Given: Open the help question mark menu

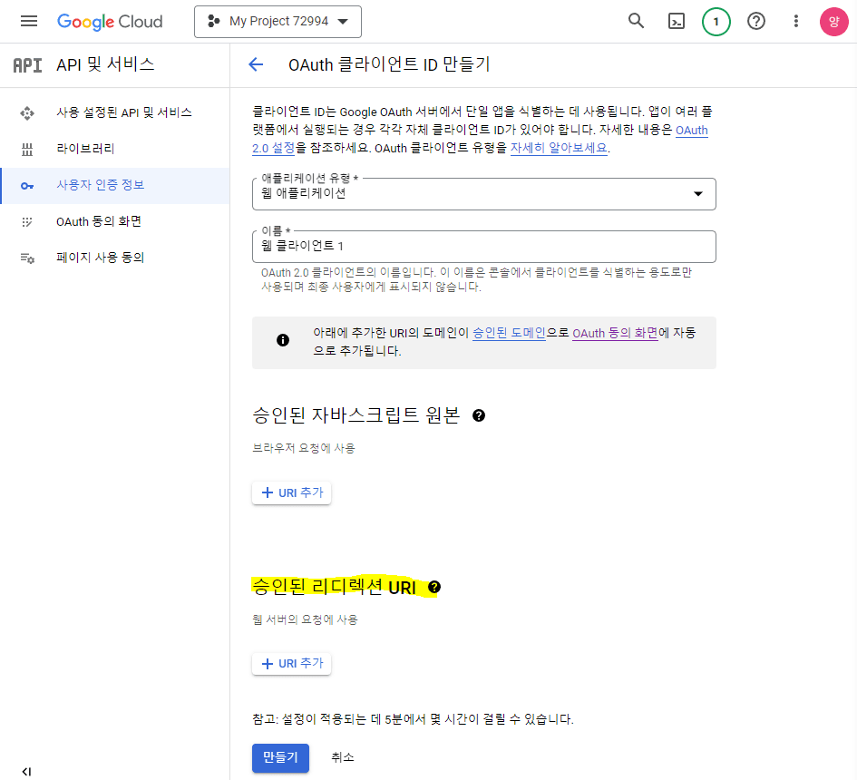Looking at the screenshot, I should [755, 21].
